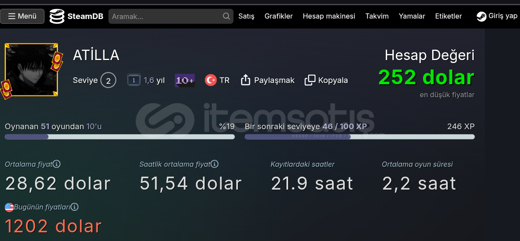The image size is (520, 241).
Task: Click the Hesap Değeri heading
Action: point(430,55)
